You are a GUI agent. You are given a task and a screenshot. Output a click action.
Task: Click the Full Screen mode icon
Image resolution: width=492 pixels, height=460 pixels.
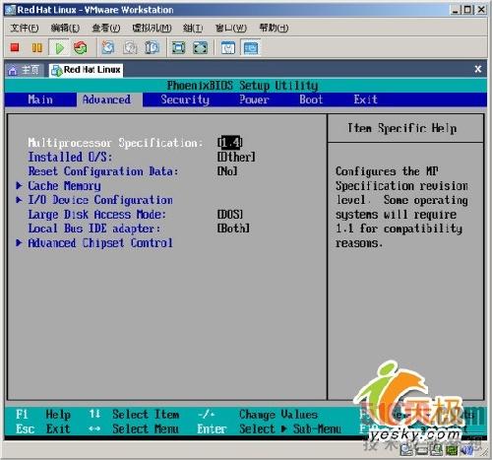[x=179, y=48]
